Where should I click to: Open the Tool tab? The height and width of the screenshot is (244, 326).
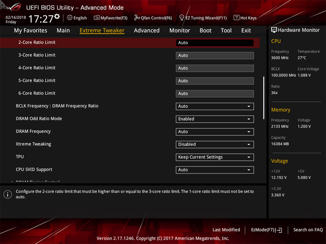point(226,31)
